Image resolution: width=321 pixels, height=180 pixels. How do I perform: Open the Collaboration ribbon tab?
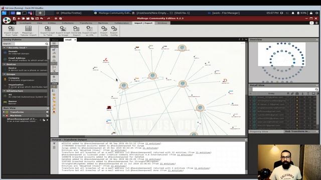pos(122,23)
